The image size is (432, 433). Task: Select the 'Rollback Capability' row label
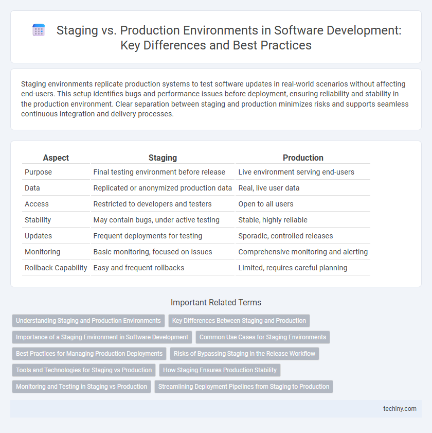[56, 268]
